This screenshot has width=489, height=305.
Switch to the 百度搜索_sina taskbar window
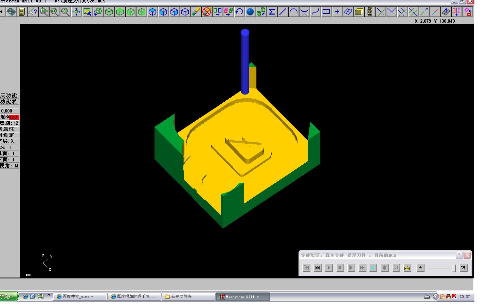click(80, 297)
